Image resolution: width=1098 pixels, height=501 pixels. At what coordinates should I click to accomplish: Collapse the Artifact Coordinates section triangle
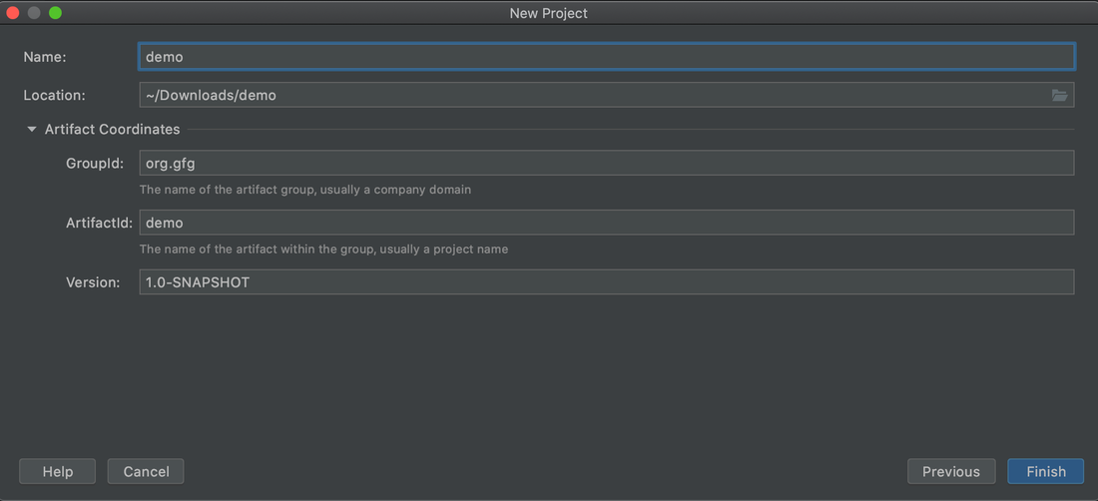pos(32,130)
